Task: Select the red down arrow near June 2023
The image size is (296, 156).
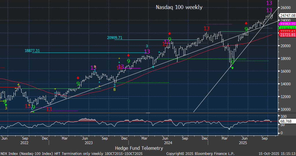Action: (78, 78)
